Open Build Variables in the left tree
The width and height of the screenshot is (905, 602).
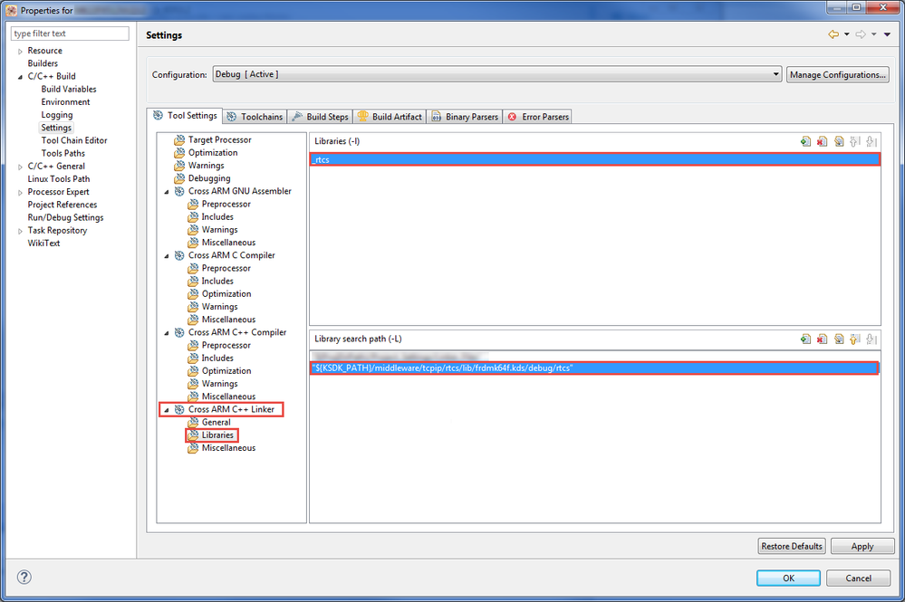click(x=69, y=90)
